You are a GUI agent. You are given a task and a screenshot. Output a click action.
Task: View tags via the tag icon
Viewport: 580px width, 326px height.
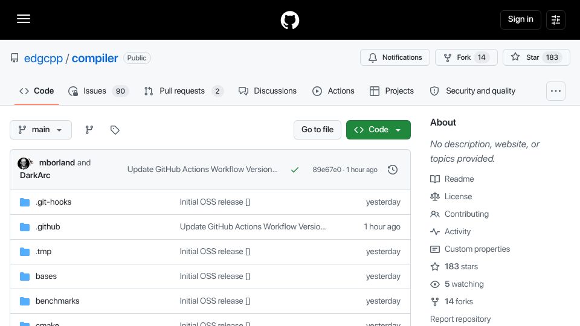pyautogui.click(x=115, y=130)
